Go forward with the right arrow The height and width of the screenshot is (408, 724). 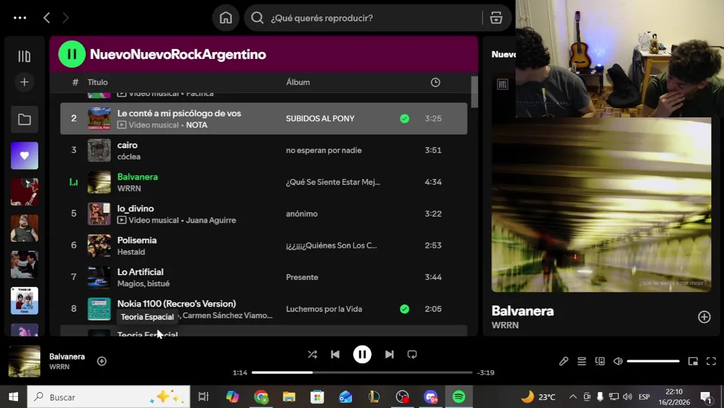pos(65,18)
